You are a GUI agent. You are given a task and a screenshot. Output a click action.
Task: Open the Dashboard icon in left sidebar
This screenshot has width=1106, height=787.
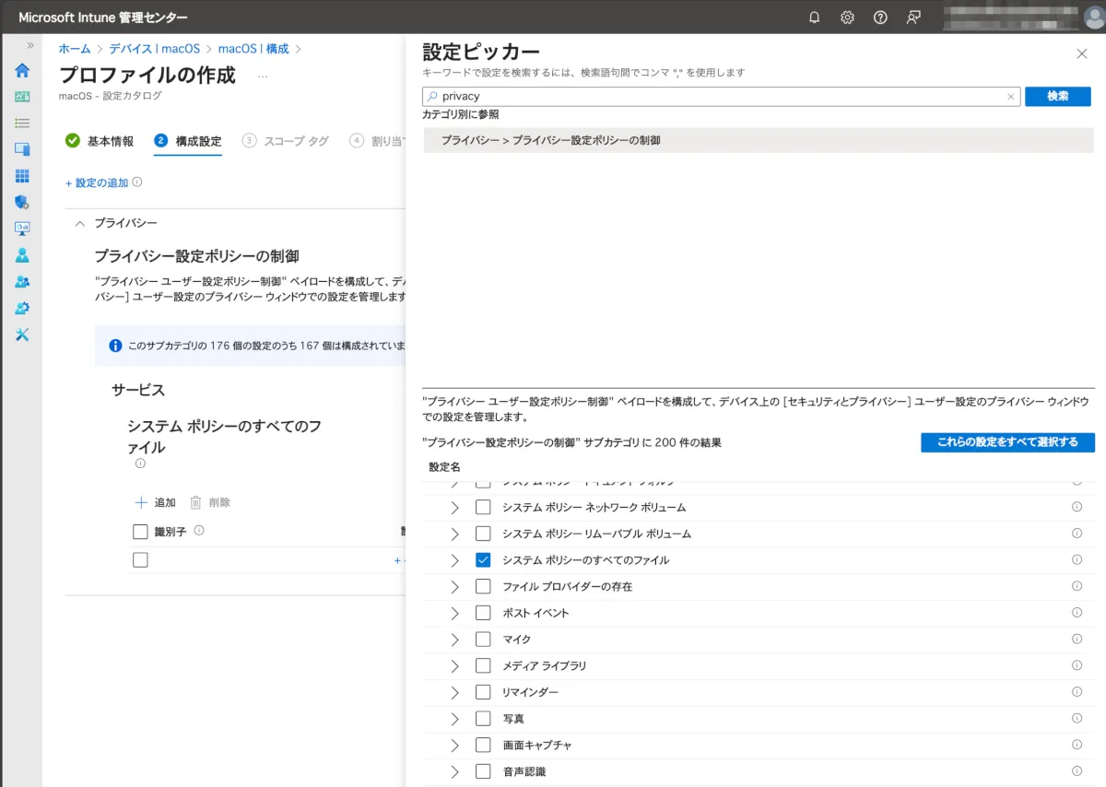[x=22, y=97]
